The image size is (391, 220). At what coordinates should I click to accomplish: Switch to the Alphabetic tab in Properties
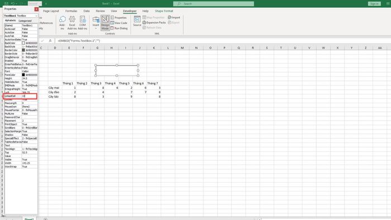tap(11, 21)
